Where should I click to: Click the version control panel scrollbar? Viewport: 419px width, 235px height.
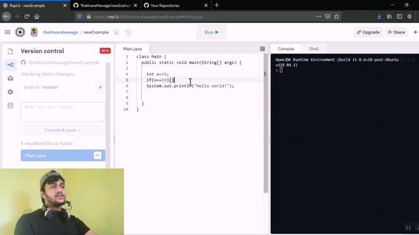[108, 115]
